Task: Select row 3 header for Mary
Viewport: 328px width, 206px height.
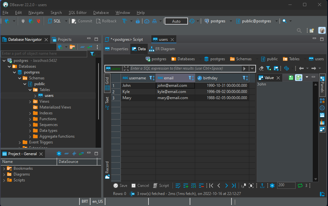Action: [116, 98]
